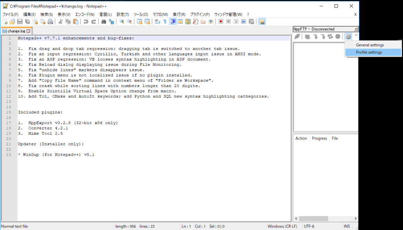Toggle file monitoring with the eye icon
This screenshot has height=230, width=403.
[x=211, y=22]
